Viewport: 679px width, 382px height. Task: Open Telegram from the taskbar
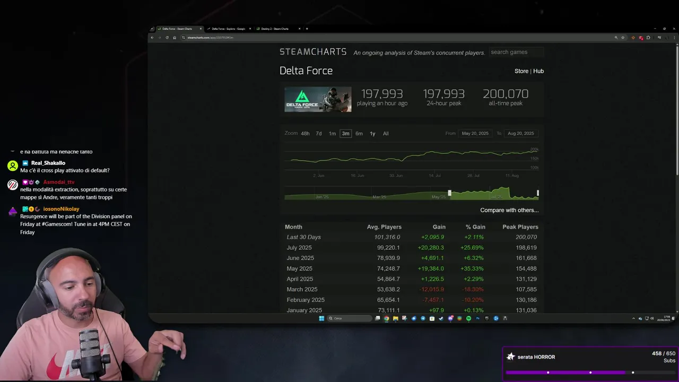[423, 318]
